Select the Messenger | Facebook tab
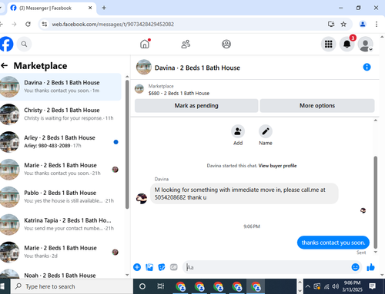Viewport: 385px width, 294px height. pyautogui.click(x=52, y=8)
